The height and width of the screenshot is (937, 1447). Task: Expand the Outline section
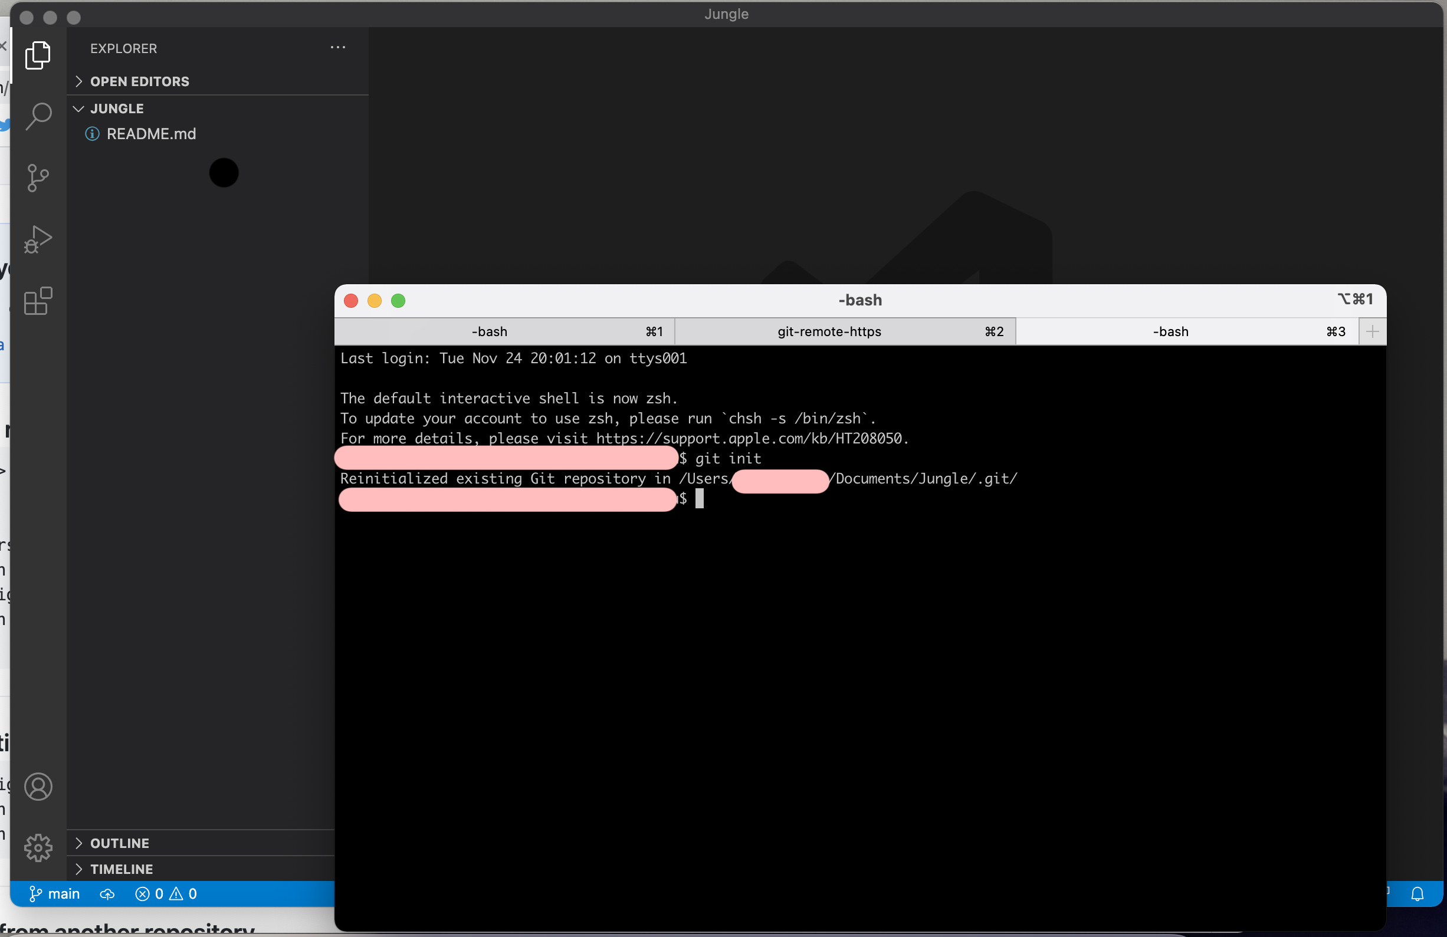pyautogui.click(x=119, y=843)
